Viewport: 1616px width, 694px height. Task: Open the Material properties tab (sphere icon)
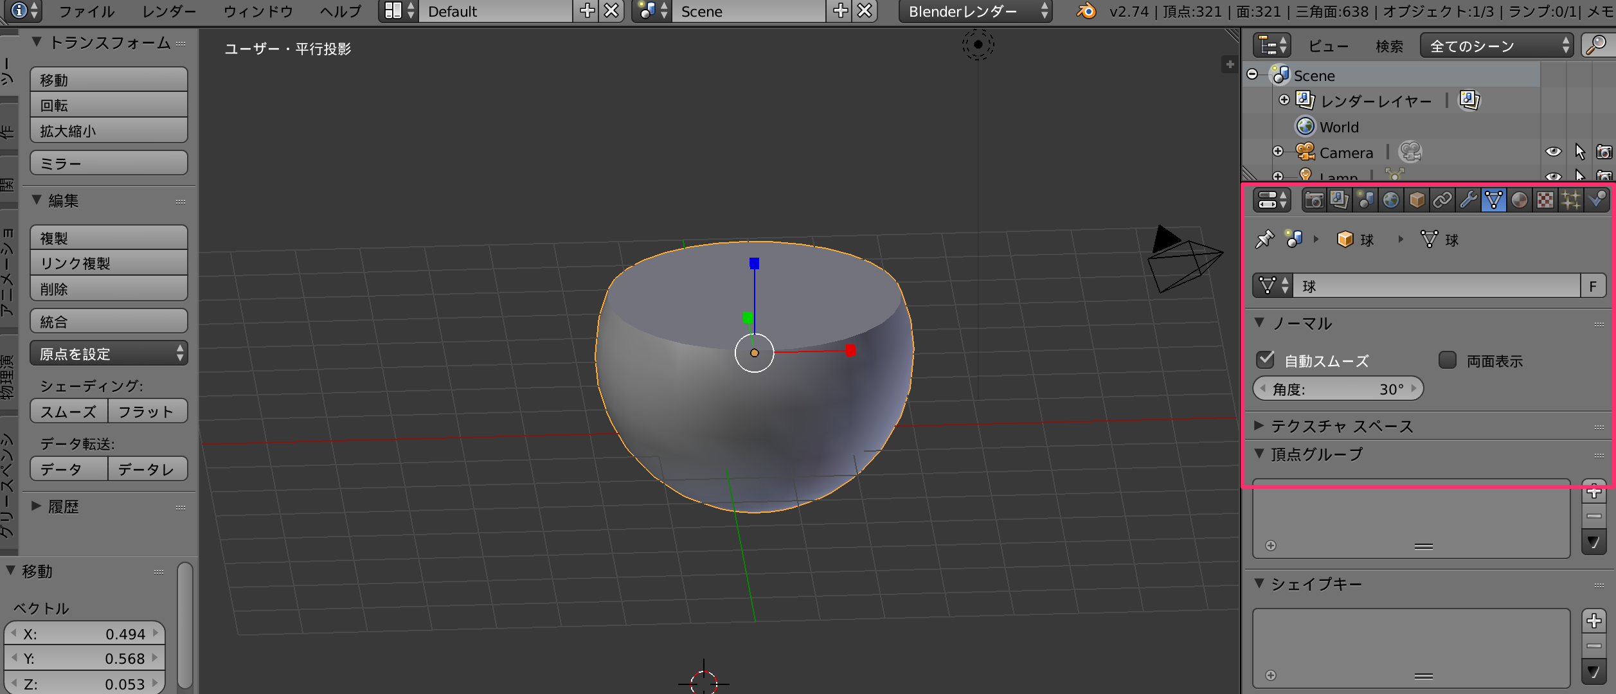(1520, 200)
